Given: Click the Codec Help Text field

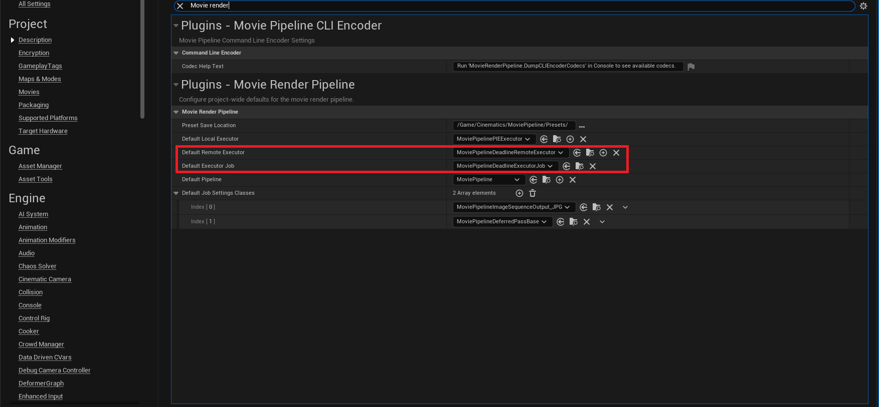Looking at the screenshot, I should (568, 67).
